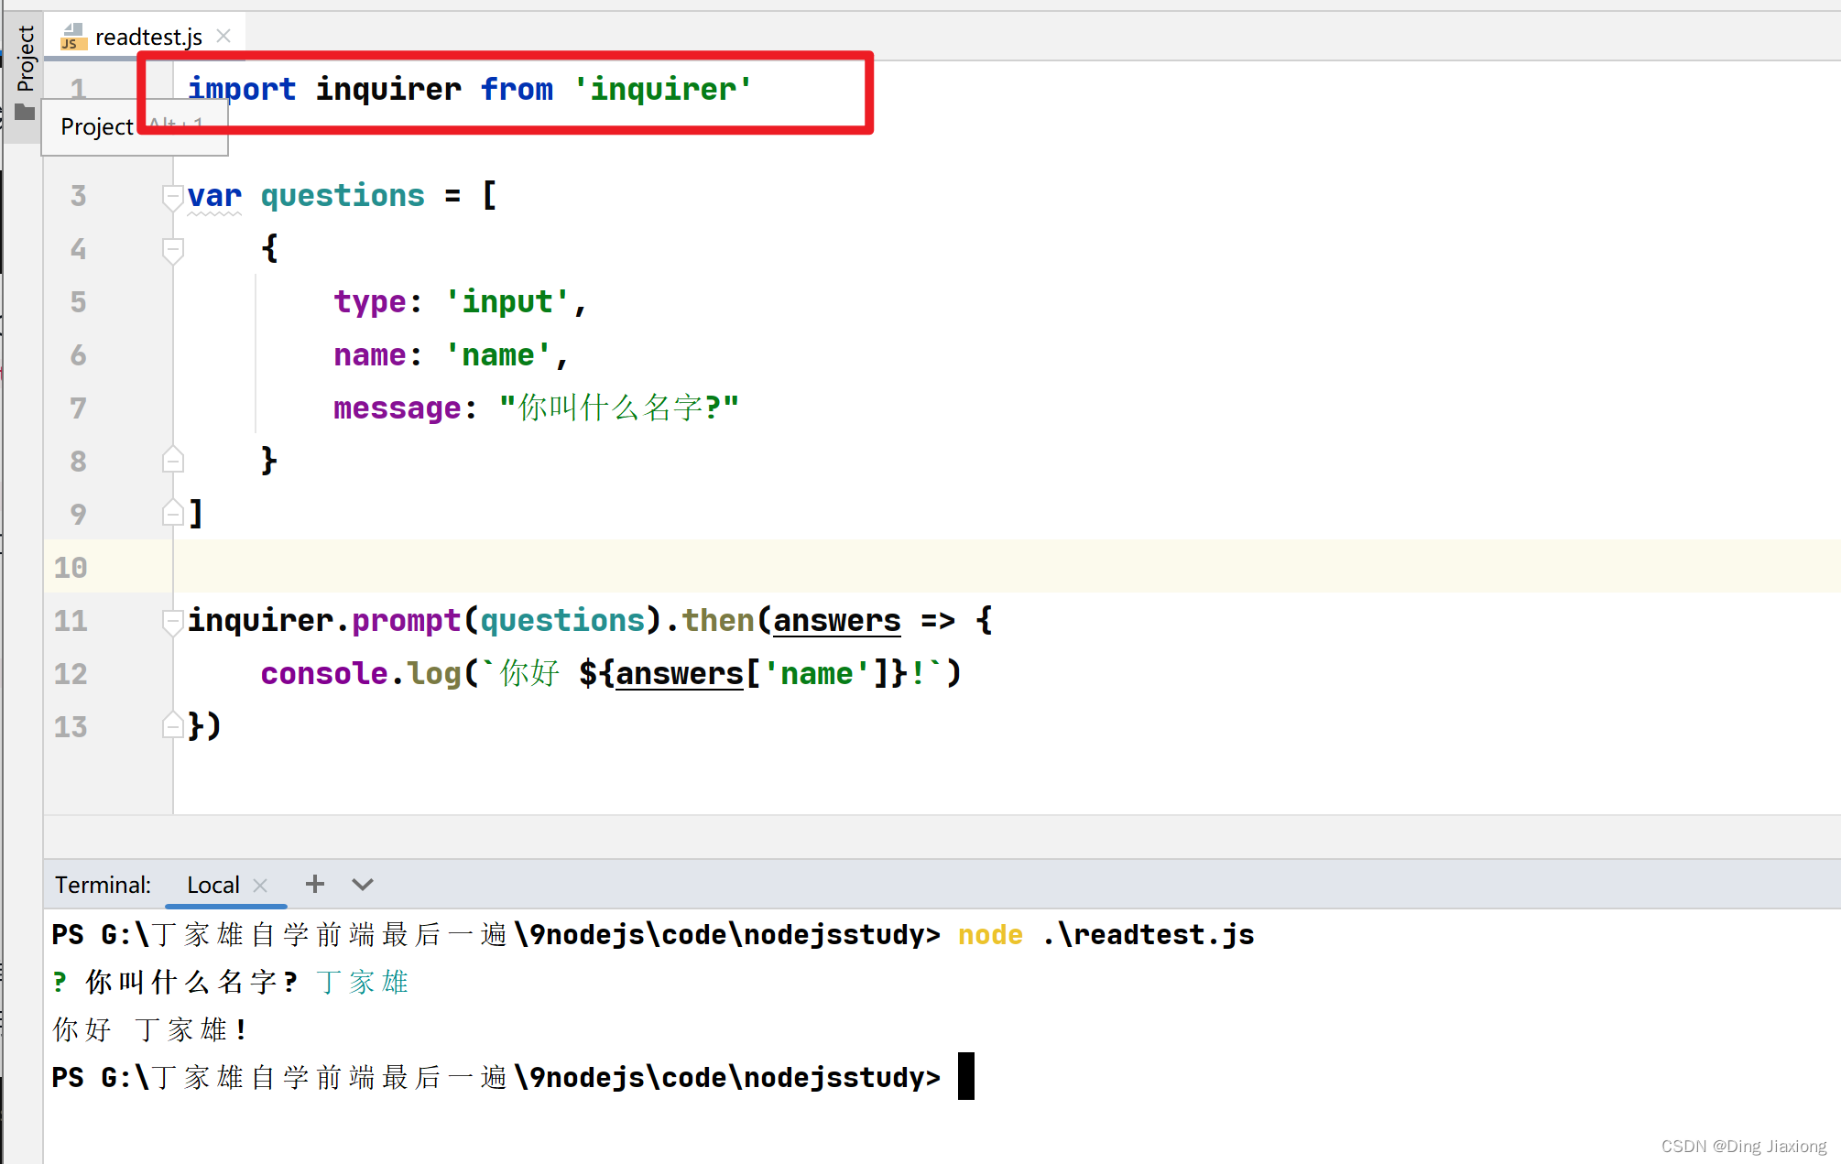Viewport: 1841px width, 1164px height.
Task: Click line number 10 in the gutter
Action: pos(71,568)
